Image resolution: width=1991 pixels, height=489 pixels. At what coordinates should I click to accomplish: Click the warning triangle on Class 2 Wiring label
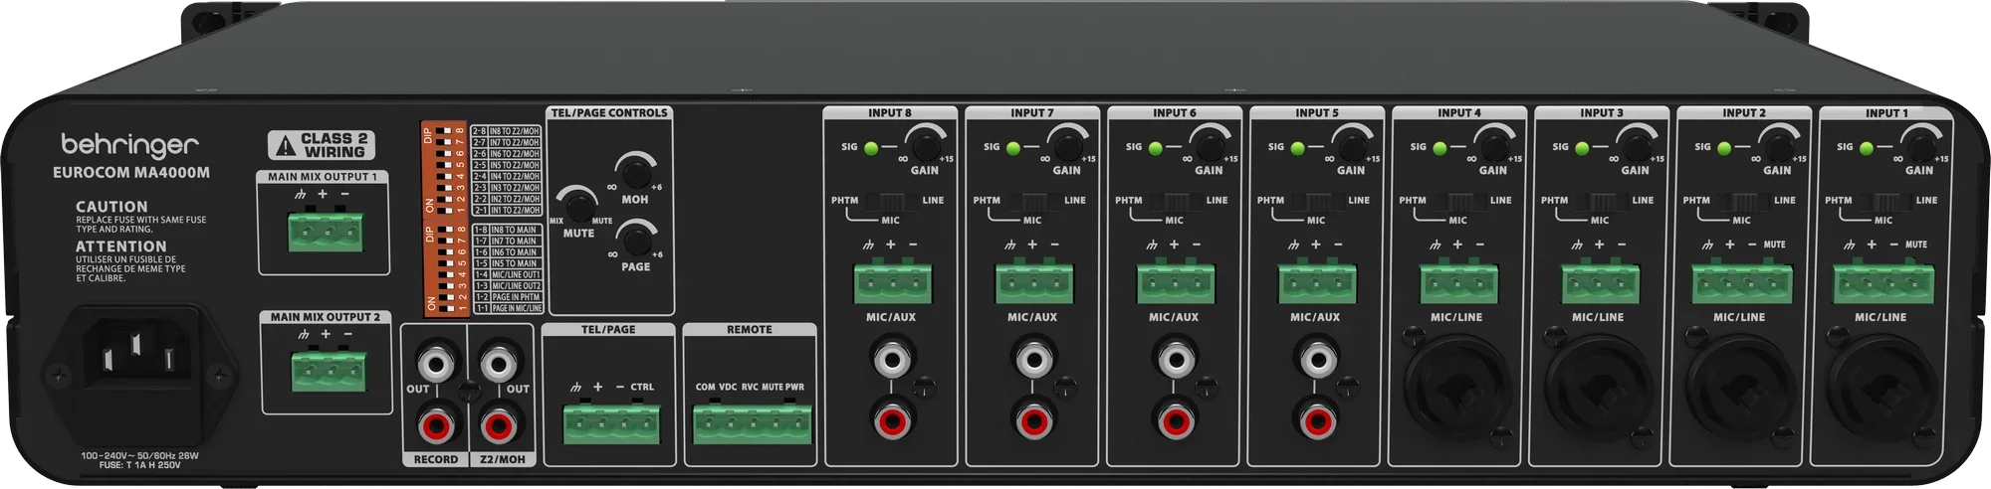coord(287,146)
